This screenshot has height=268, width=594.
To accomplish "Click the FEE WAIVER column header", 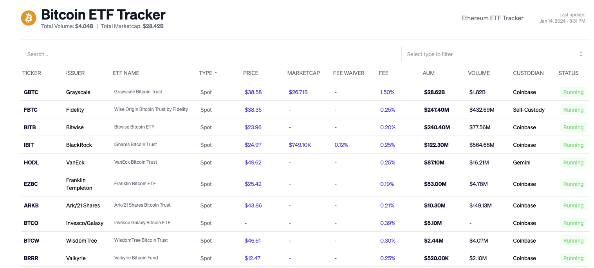I will (x=348, y=73).
